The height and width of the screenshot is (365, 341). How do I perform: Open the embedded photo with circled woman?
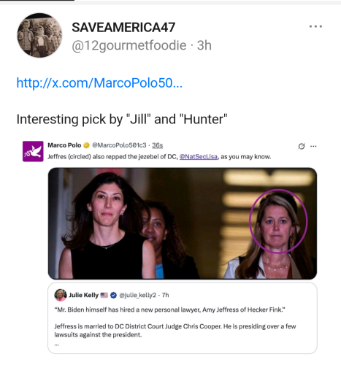tap(183, 223)
